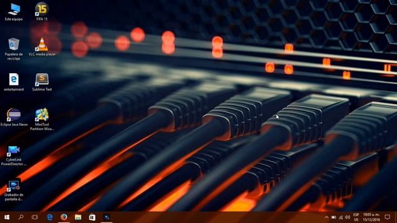Switch to the screen recorder taskbar app
397x223 pixels.
click(107, 217)
